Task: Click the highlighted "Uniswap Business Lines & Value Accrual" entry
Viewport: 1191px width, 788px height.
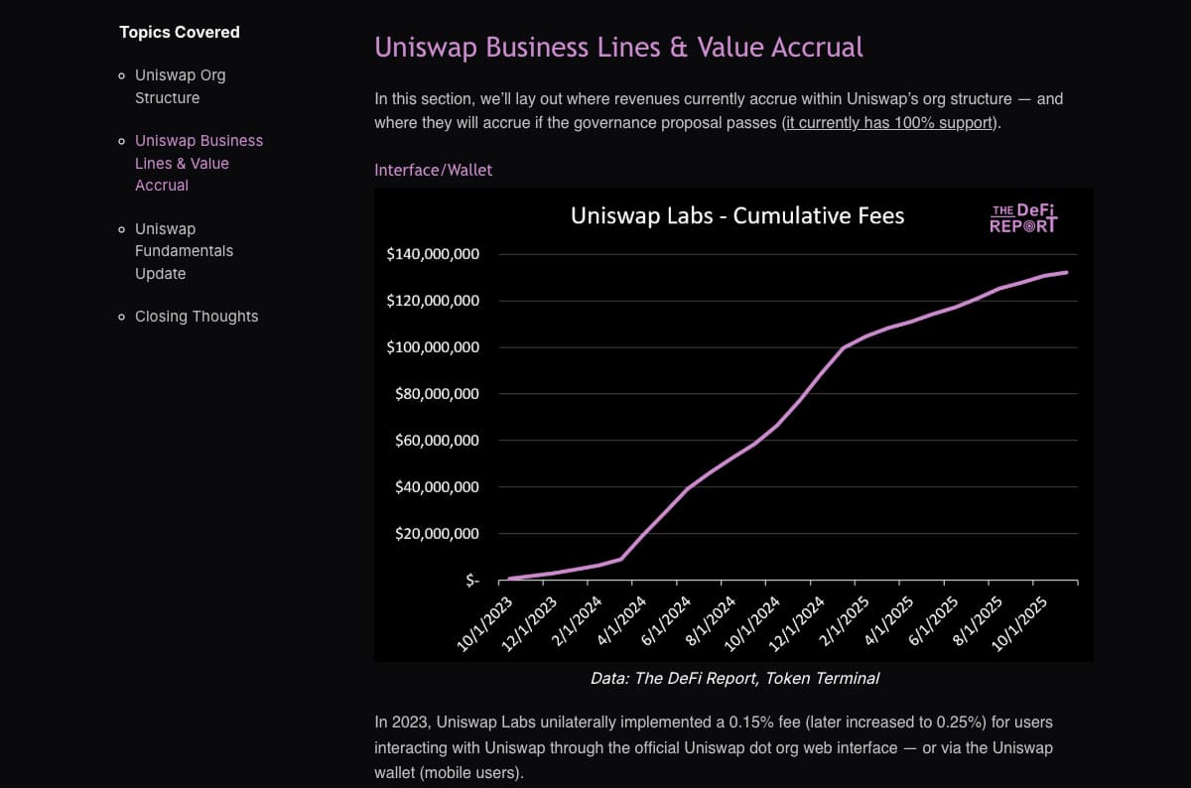Action: (x=198, y=163)
